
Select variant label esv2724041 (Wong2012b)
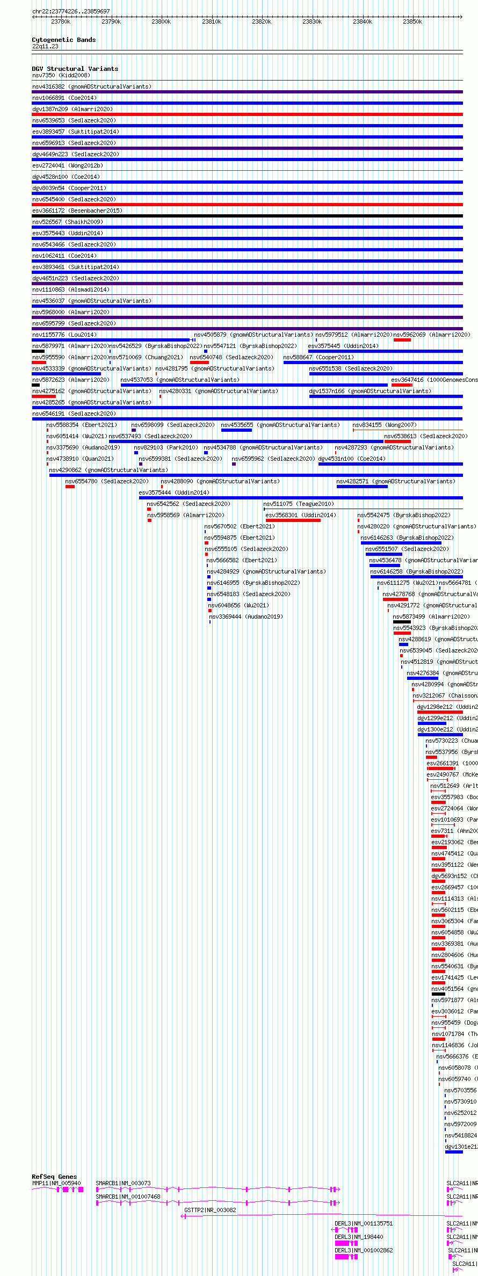[68, 165]
